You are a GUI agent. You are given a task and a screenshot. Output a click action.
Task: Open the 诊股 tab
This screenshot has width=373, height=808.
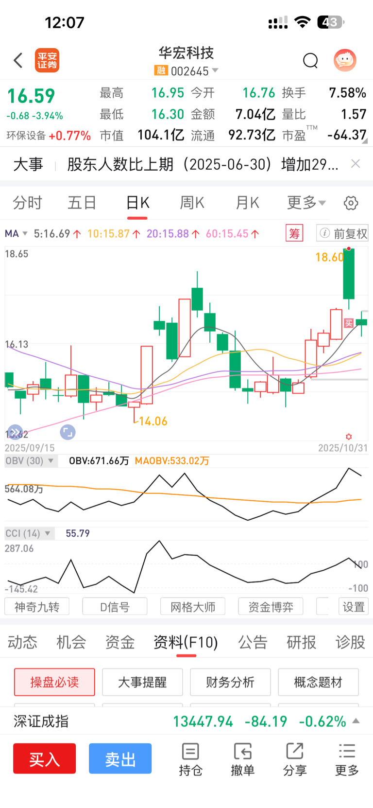coord(350,642)
